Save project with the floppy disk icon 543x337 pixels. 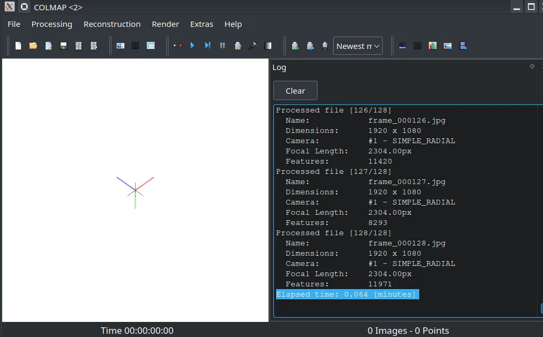64,46
